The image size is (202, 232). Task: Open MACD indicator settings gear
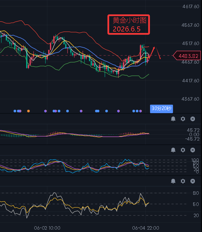pos(183,119)
